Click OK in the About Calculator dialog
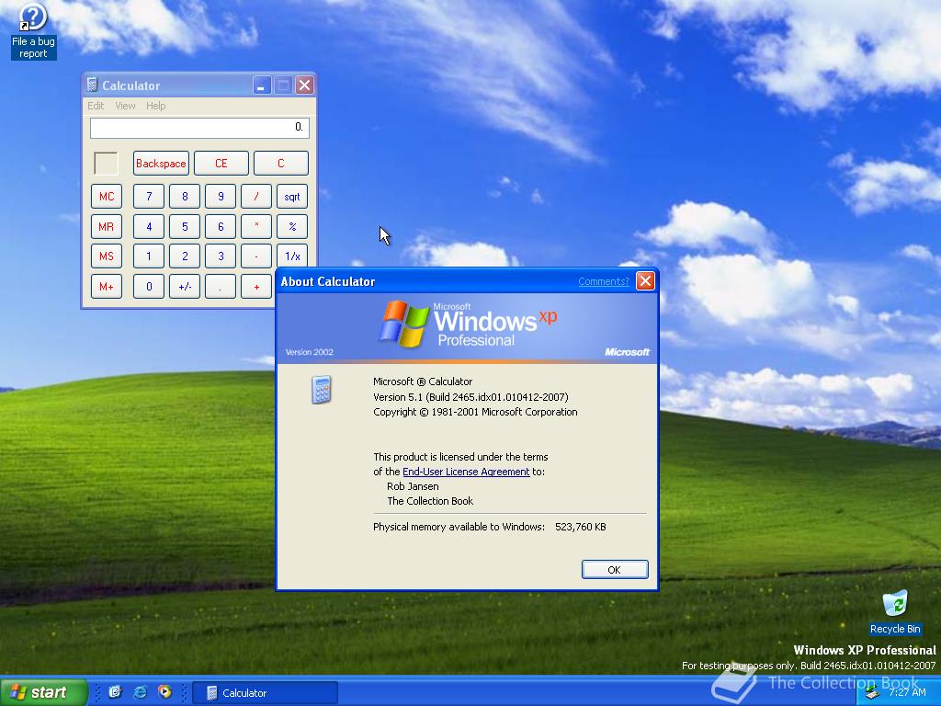 (615, 570)
